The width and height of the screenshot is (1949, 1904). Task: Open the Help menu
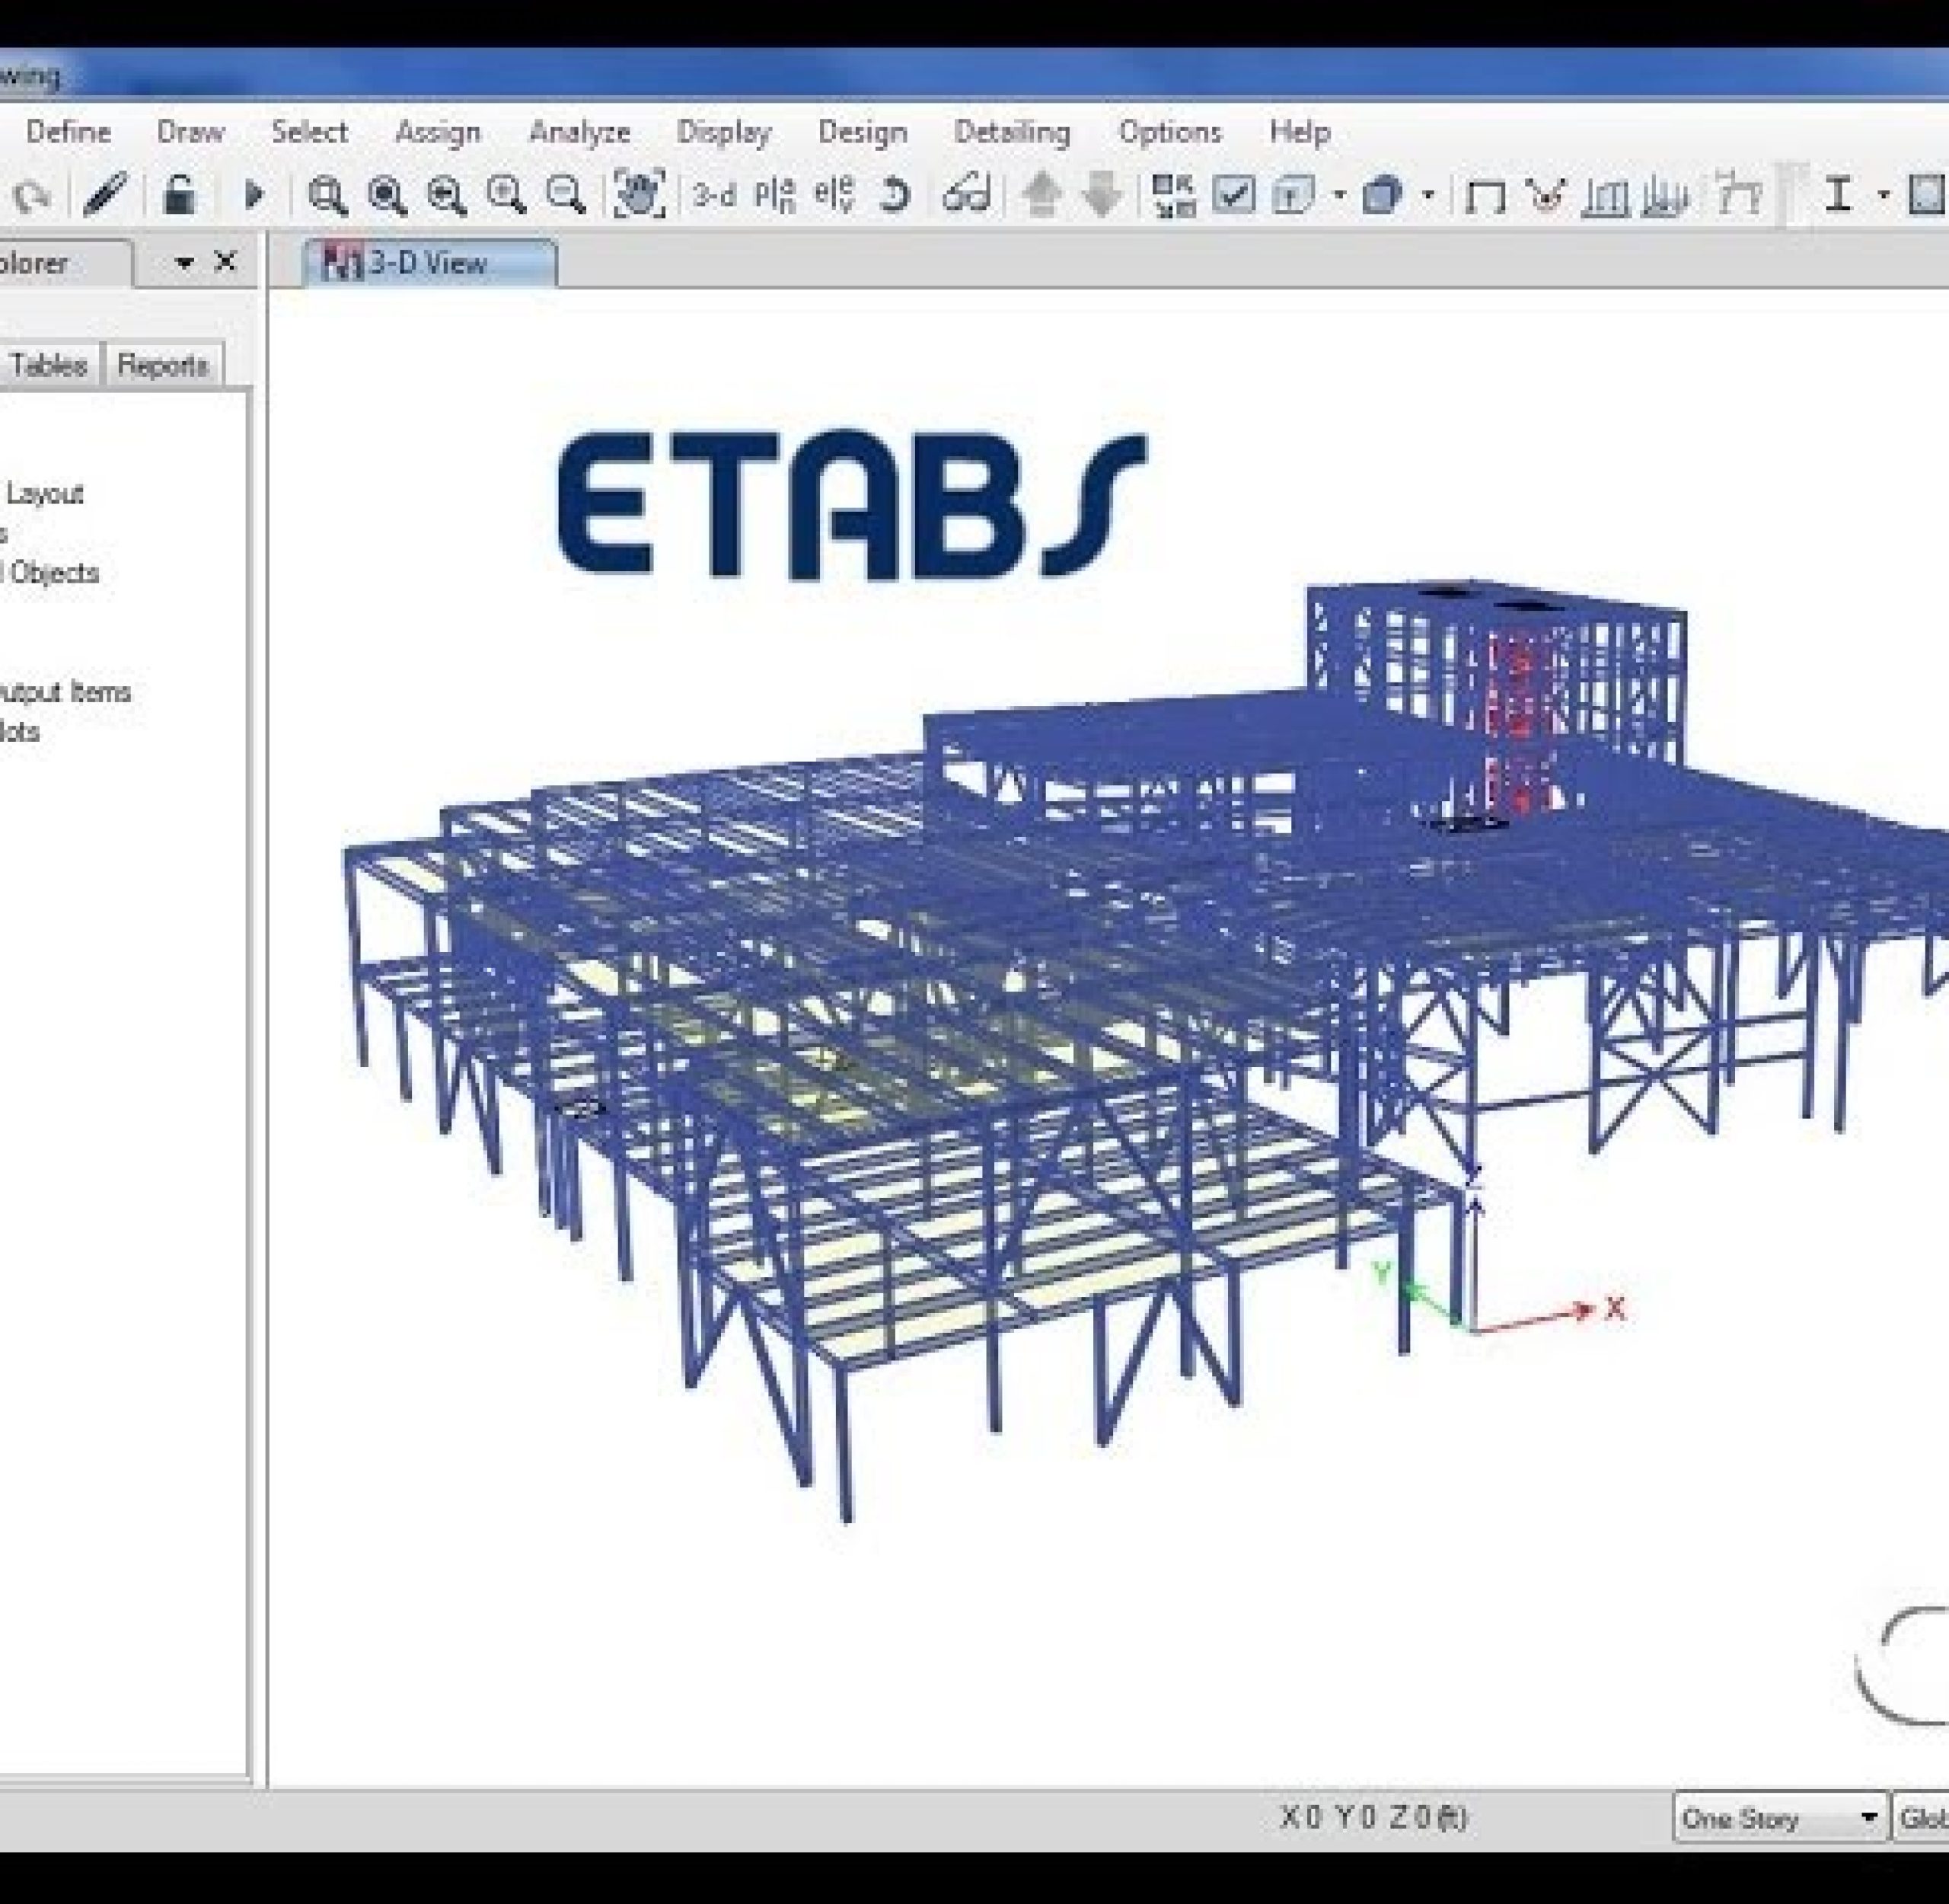click(x=1300, y=133)
